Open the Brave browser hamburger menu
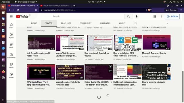 point(181,10)
